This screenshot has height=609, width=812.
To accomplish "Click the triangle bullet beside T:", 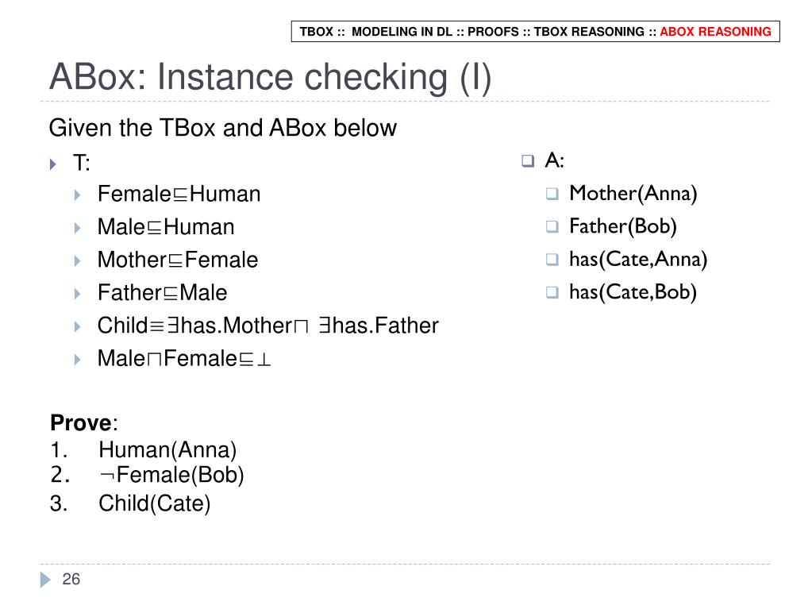I will [x=52, y=164].
